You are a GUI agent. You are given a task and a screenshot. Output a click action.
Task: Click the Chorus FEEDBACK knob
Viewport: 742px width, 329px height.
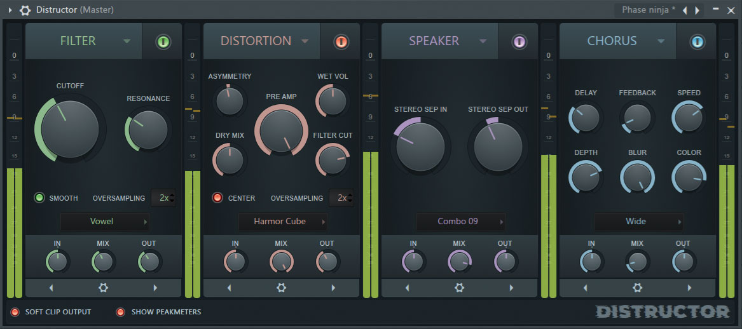pyautogui.click(x=638, y=117)
